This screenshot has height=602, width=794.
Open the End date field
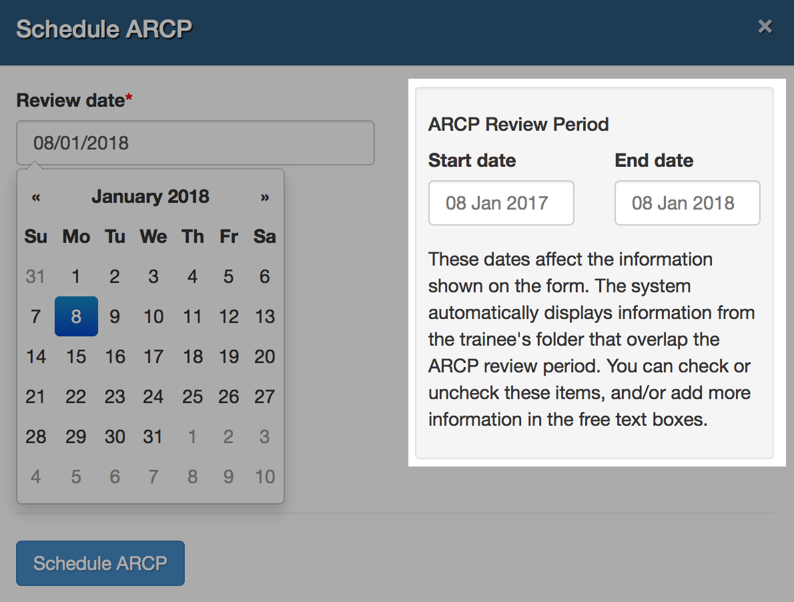tap(687, 203)
